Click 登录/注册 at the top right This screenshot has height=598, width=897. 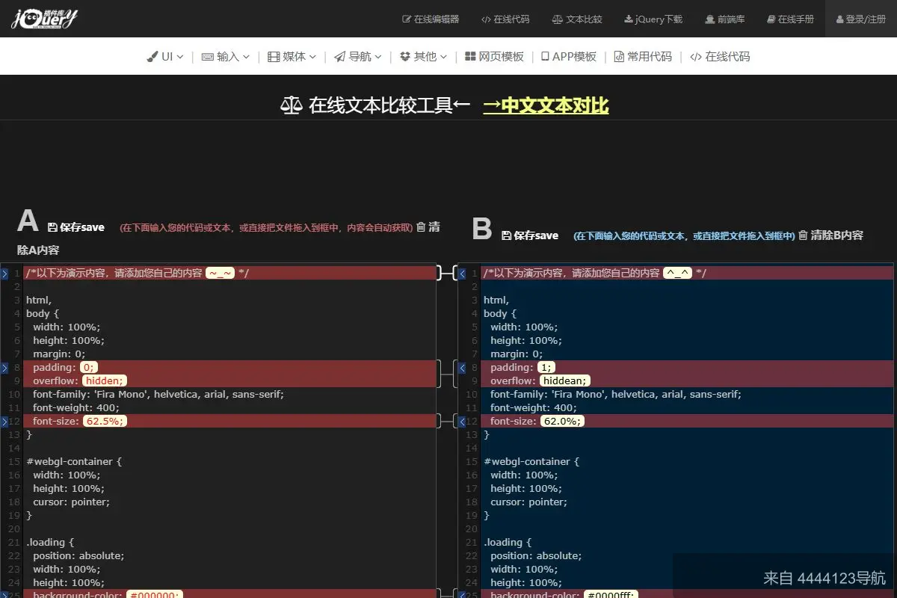click(x=861, y=19)
